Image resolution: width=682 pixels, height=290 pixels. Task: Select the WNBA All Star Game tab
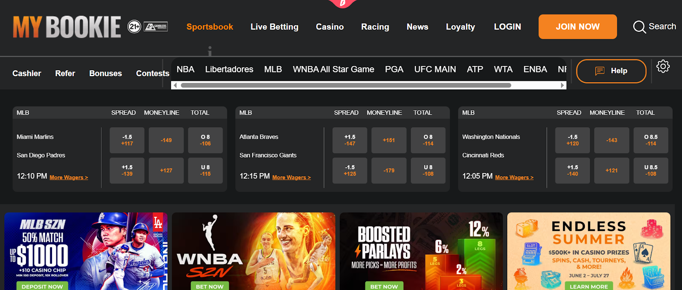pyautogui.click(x=333, y=69)
